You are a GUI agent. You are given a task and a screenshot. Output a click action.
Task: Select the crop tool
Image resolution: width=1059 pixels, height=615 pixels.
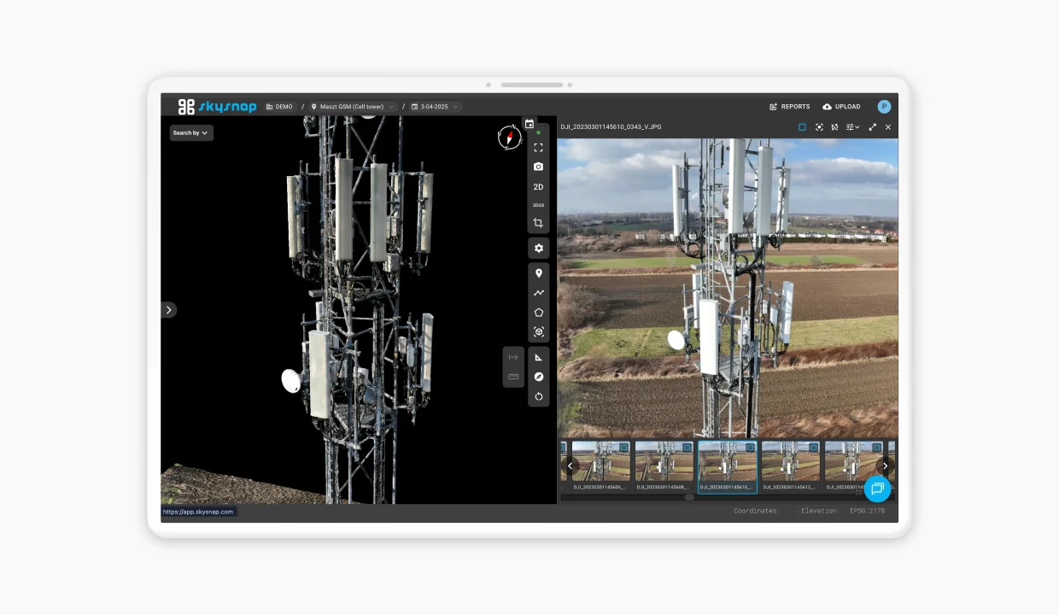click(538, 223)
